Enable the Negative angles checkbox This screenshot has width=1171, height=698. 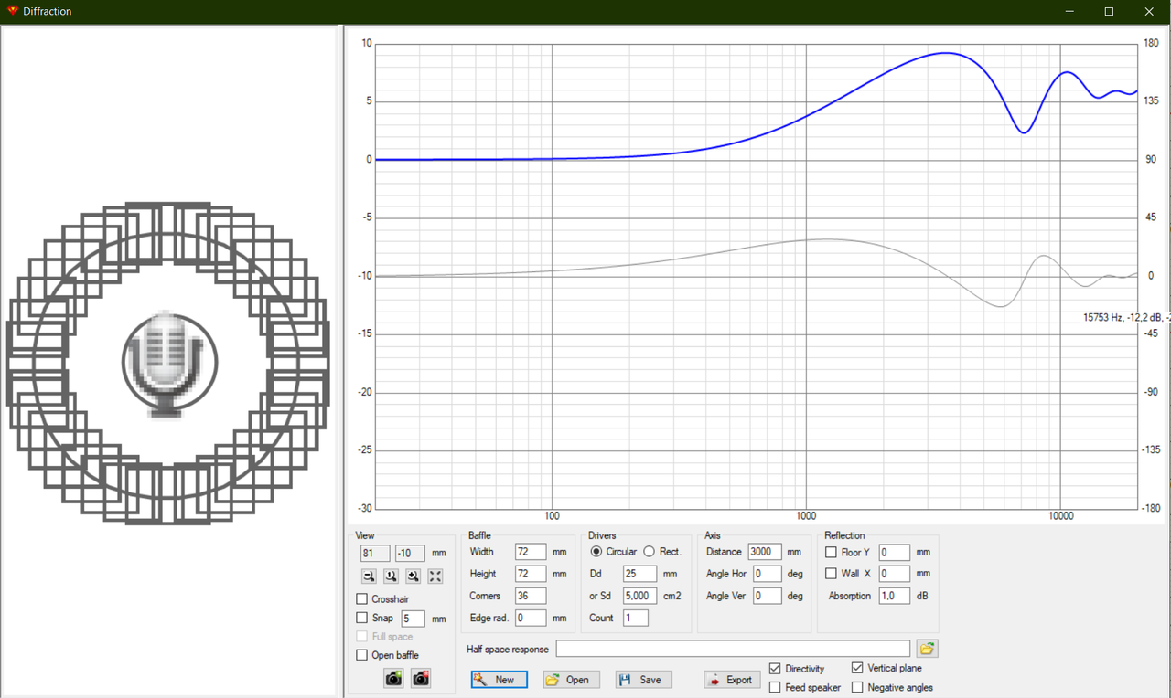coord(857,687)
